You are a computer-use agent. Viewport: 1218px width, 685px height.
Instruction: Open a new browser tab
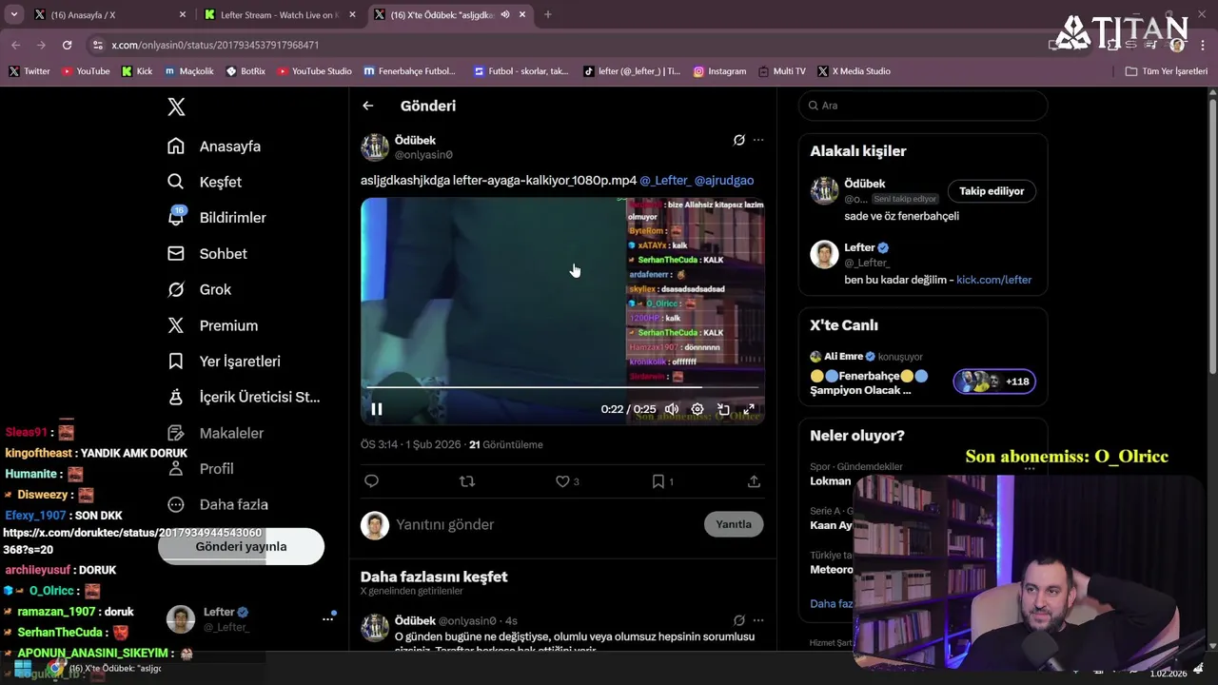click(x=547, y=14)
